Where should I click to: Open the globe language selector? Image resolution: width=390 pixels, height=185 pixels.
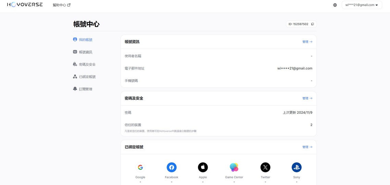pos(335,5)
